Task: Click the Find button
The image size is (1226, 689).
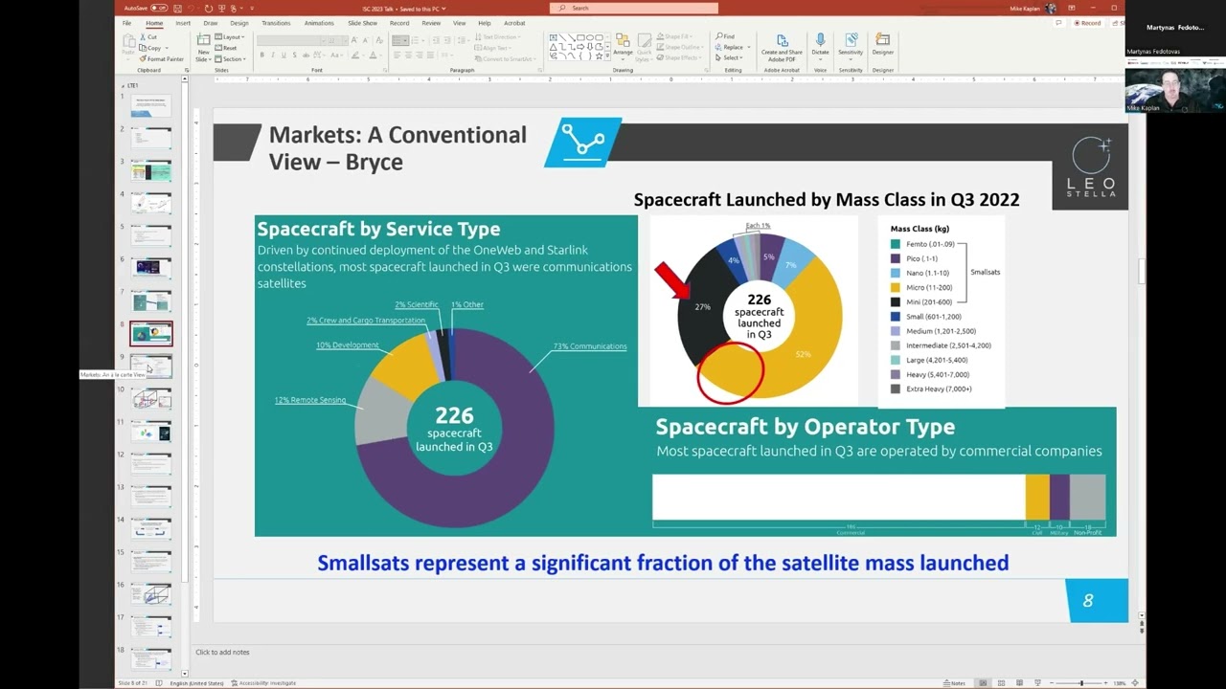Action: tap(726, 36)
